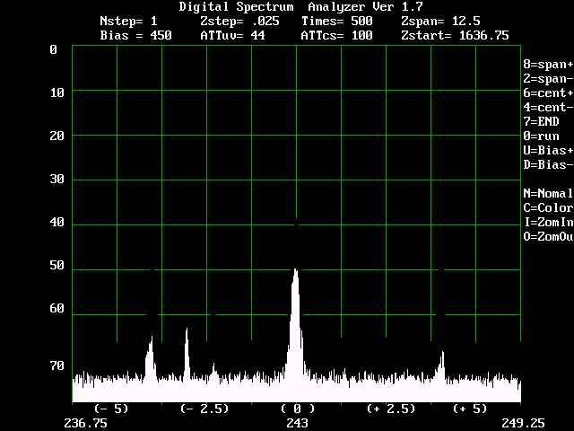This screenshot has height=431, width=574.
Task: Select the 'N=Nomal' mode option
Action: [548, 194]
